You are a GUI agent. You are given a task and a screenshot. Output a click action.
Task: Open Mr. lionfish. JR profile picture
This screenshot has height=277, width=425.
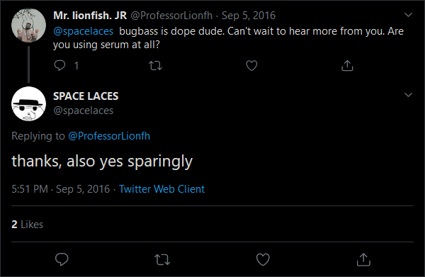click(x=29, y=26)
